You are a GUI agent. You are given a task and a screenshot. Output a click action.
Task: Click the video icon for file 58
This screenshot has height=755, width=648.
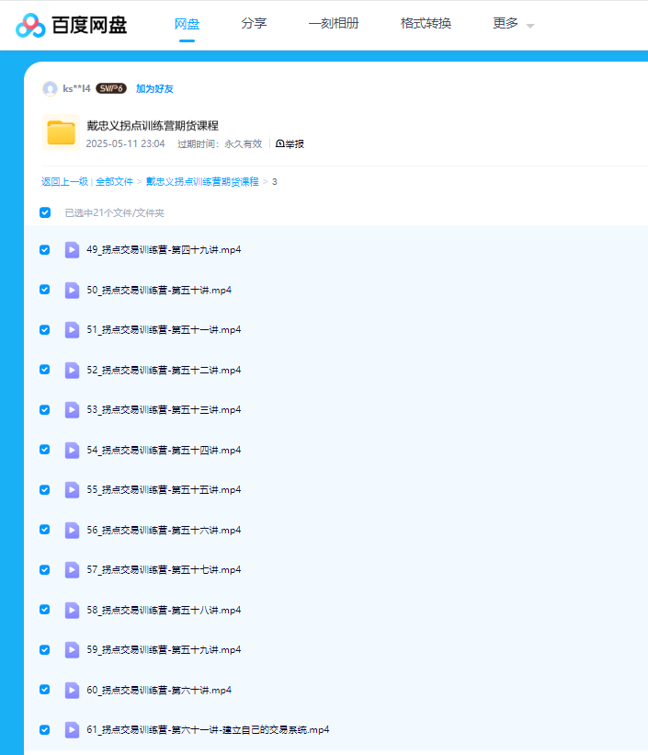72,610
